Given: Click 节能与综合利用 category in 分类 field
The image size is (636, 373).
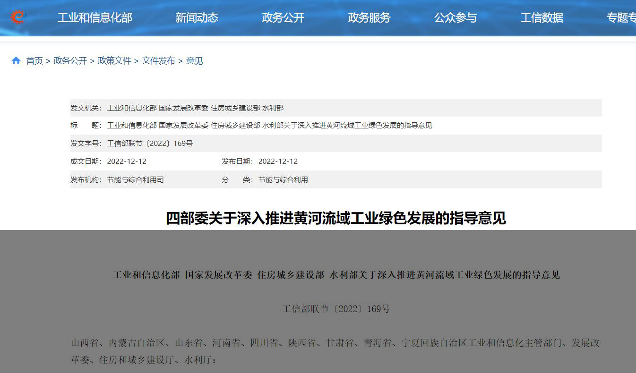Looking at the screenshot, I should (283, 180).
